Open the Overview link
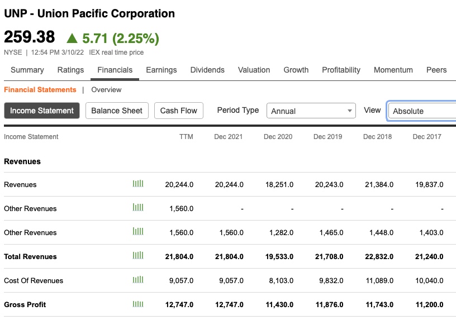This screenshot has width=456, height=325. tap(106, 89)
